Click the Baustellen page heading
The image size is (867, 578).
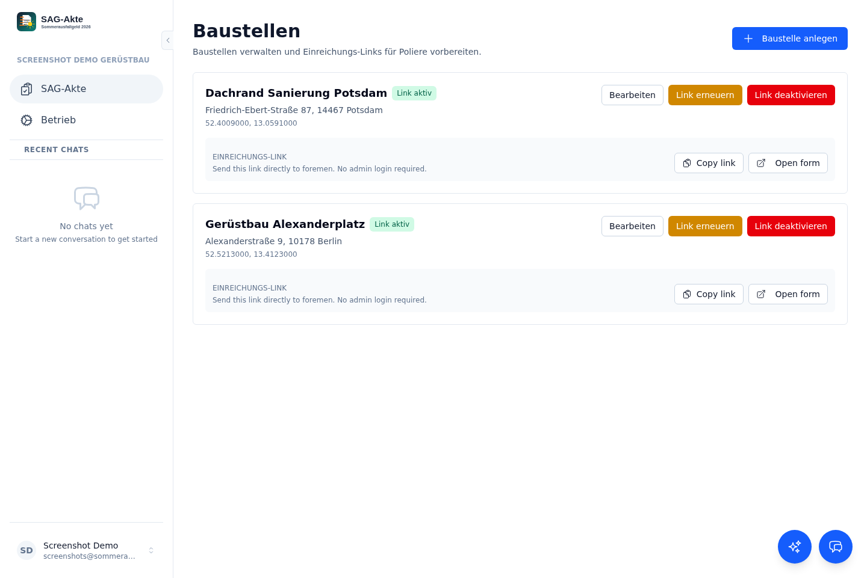246,31
